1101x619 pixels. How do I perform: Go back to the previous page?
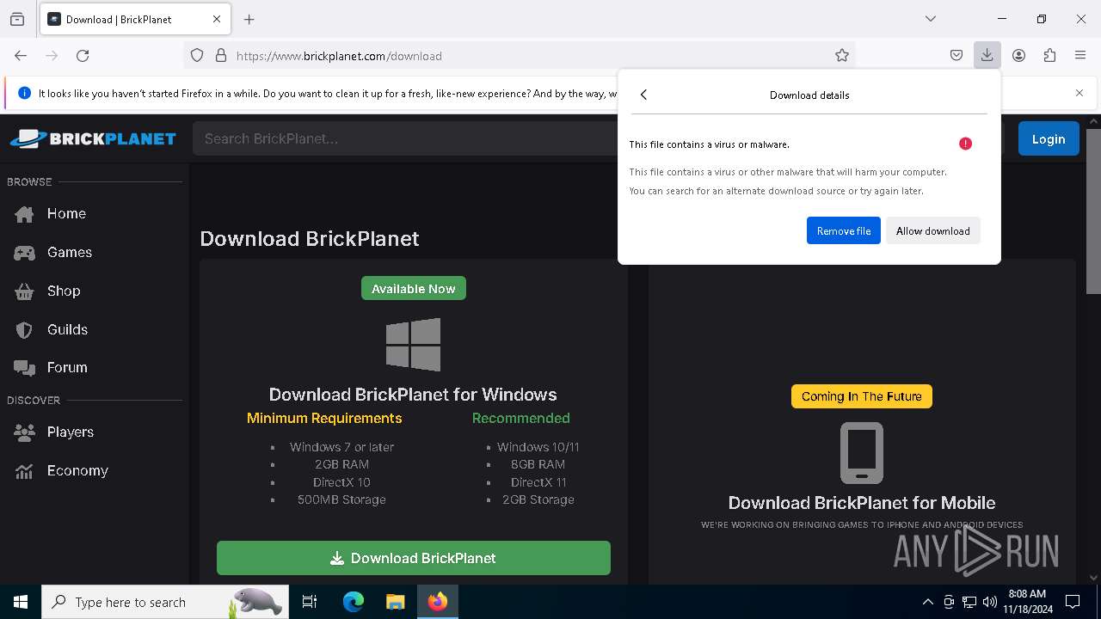pyautogui.click(x=21, y=55)
